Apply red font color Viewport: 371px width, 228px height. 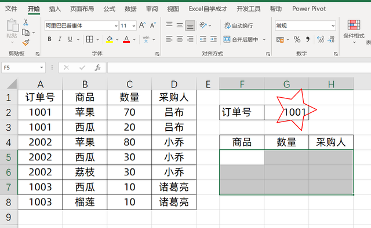(x=126, y=39)
